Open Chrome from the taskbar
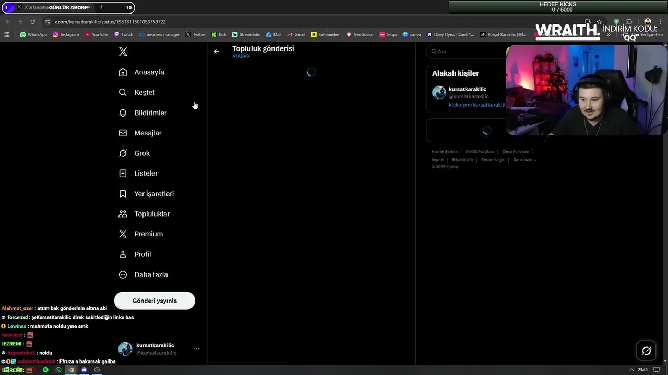The height and width of the screenshot is (375, 668). (71, 370)
